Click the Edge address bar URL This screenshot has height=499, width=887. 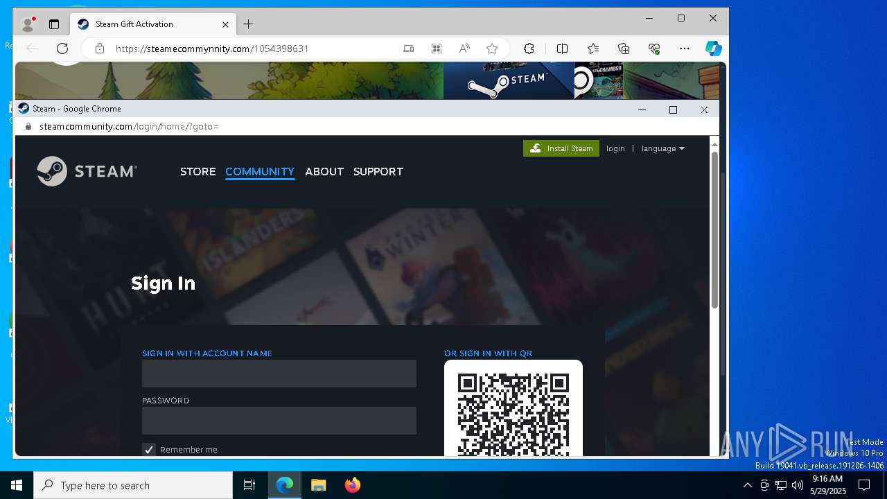(x=211, y=49)
